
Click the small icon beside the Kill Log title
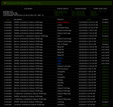5,3
